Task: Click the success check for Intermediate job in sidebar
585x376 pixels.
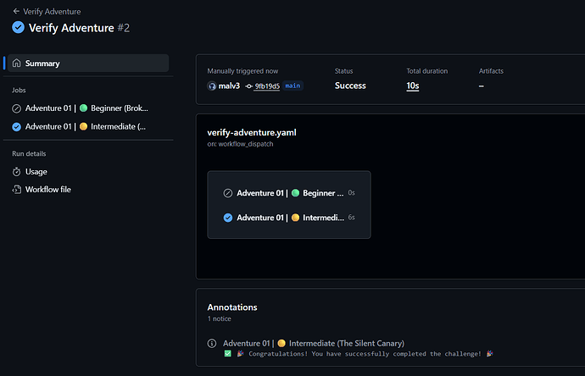Action: pyautogui.click(x=16, y=127)
